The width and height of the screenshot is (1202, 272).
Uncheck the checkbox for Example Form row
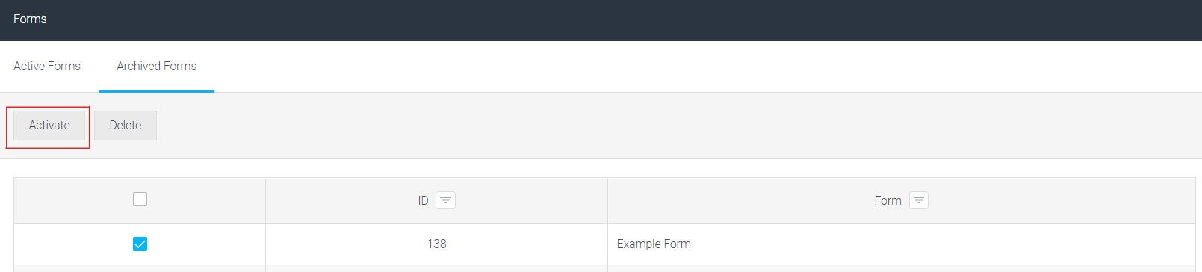coord(140,244)
